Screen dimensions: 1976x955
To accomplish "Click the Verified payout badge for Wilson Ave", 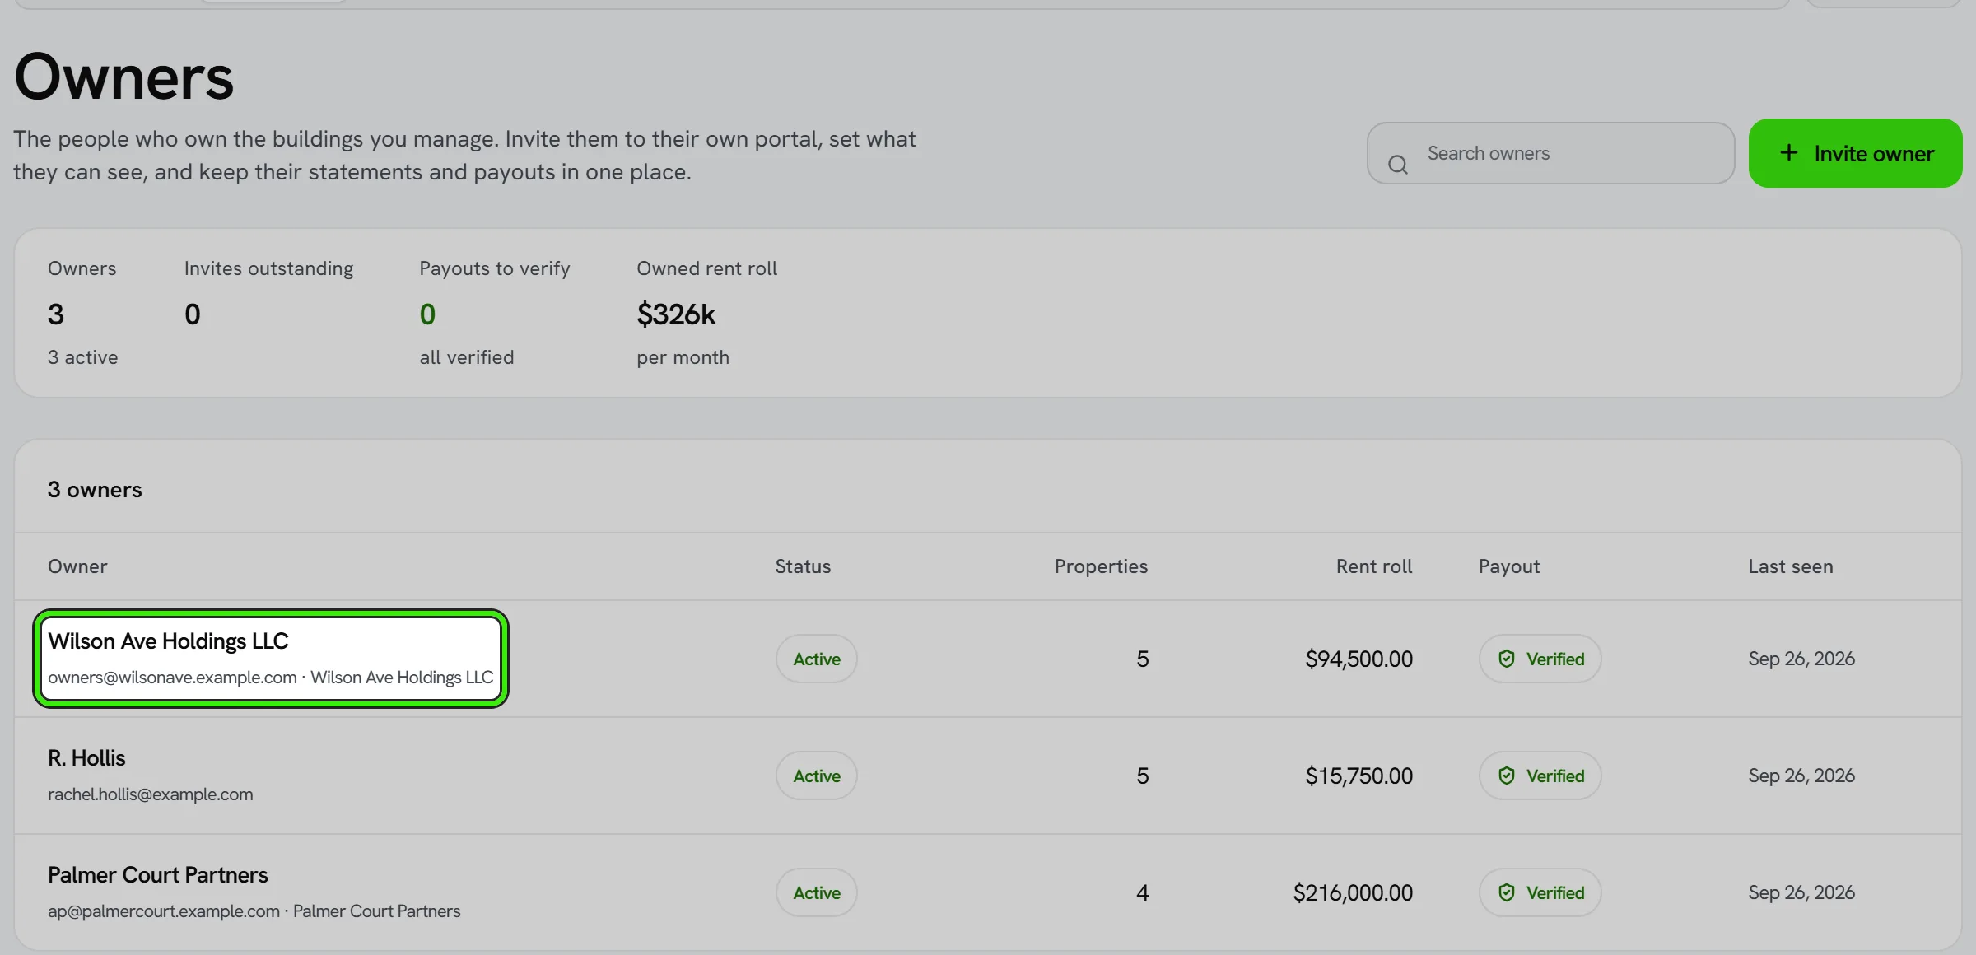I will [1540, 659].
